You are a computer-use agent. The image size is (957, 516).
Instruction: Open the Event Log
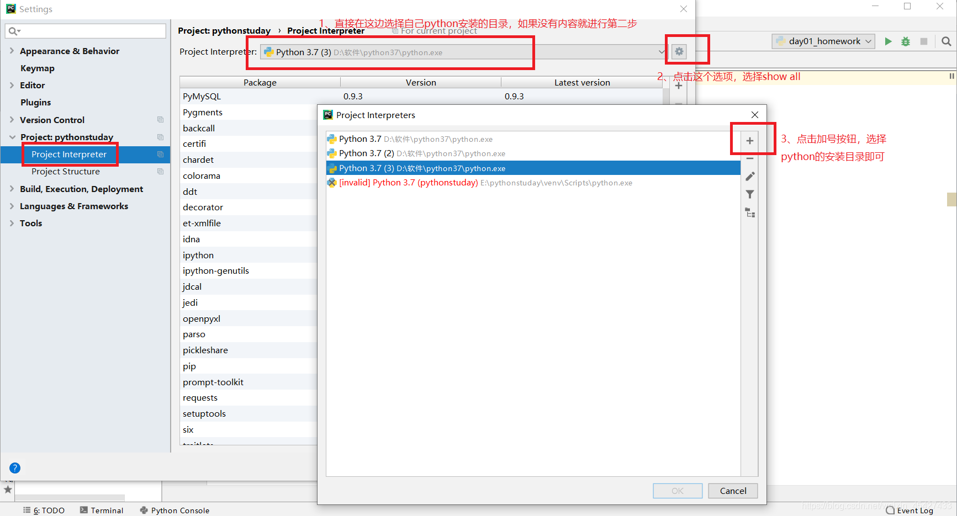[910, 510]
